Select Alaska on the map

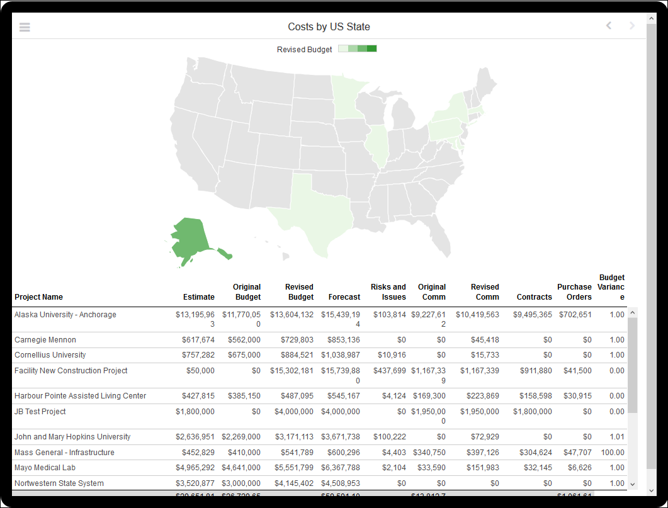click(190, 239)
